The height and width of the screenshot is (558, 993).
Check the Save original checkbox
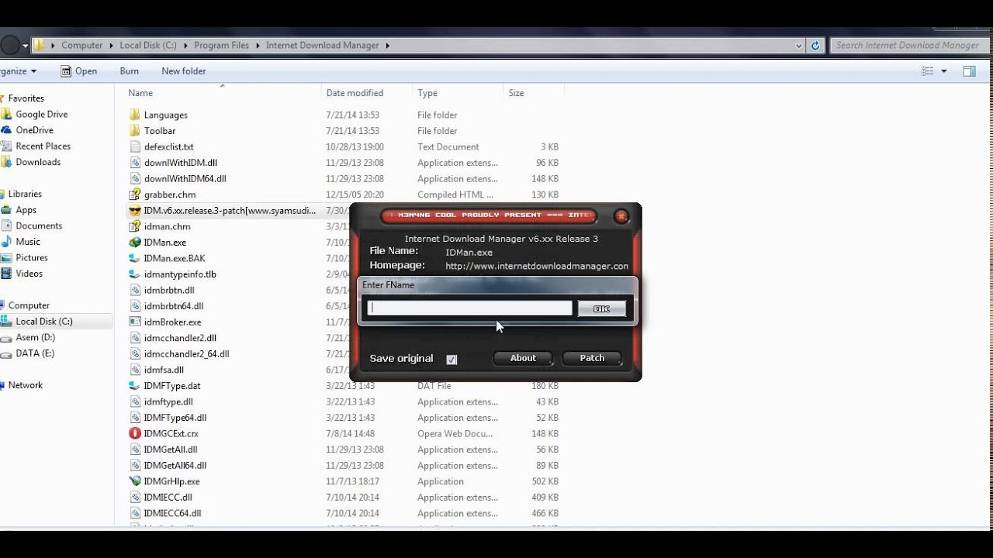pyautogui.click(x=452, y=359)
